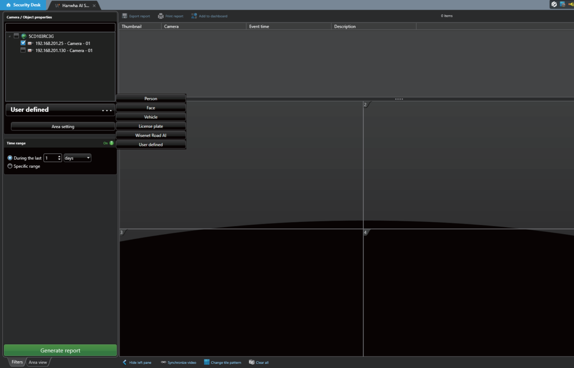This screenshot has height=368, width=574.
Task: Click the Camera / Object properties heading
Action: (x=29, y=17)
